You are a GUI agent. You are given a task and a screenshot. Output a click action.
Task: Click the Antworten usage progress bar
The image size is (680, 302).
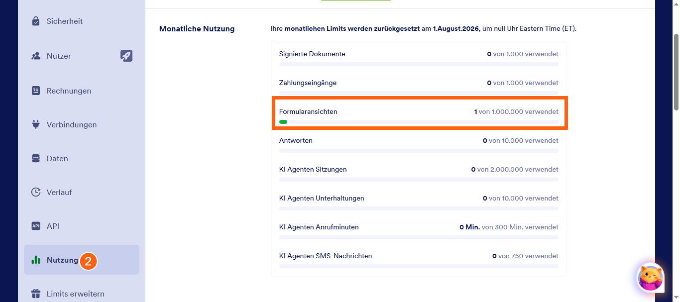pos(419,151)
